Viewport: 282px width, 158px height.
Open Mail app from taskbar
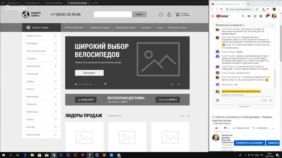(x=47, y=155)
